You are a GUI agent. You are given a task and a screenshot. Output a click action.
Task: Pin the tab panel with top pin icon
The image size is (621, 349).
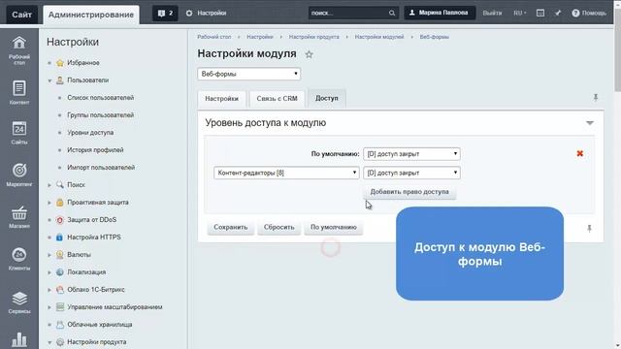point(595,97)
